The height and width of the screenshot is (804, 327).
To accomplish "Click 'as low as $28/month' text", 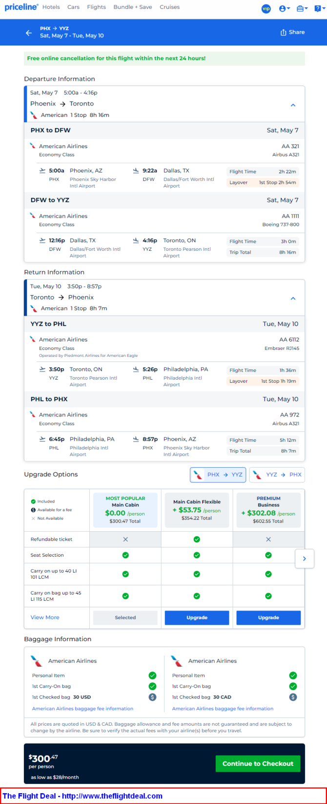I will [x=55, y=777].
